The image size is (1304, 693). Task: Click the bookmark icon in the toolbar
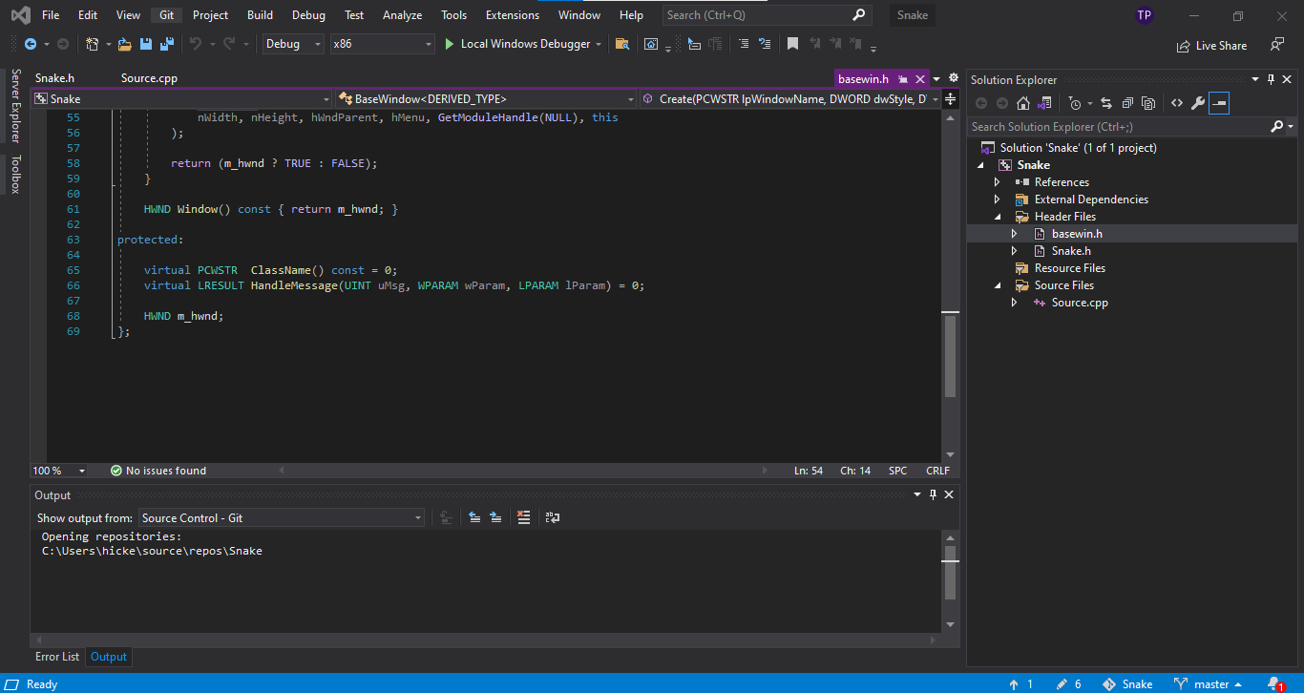point(792,44)
